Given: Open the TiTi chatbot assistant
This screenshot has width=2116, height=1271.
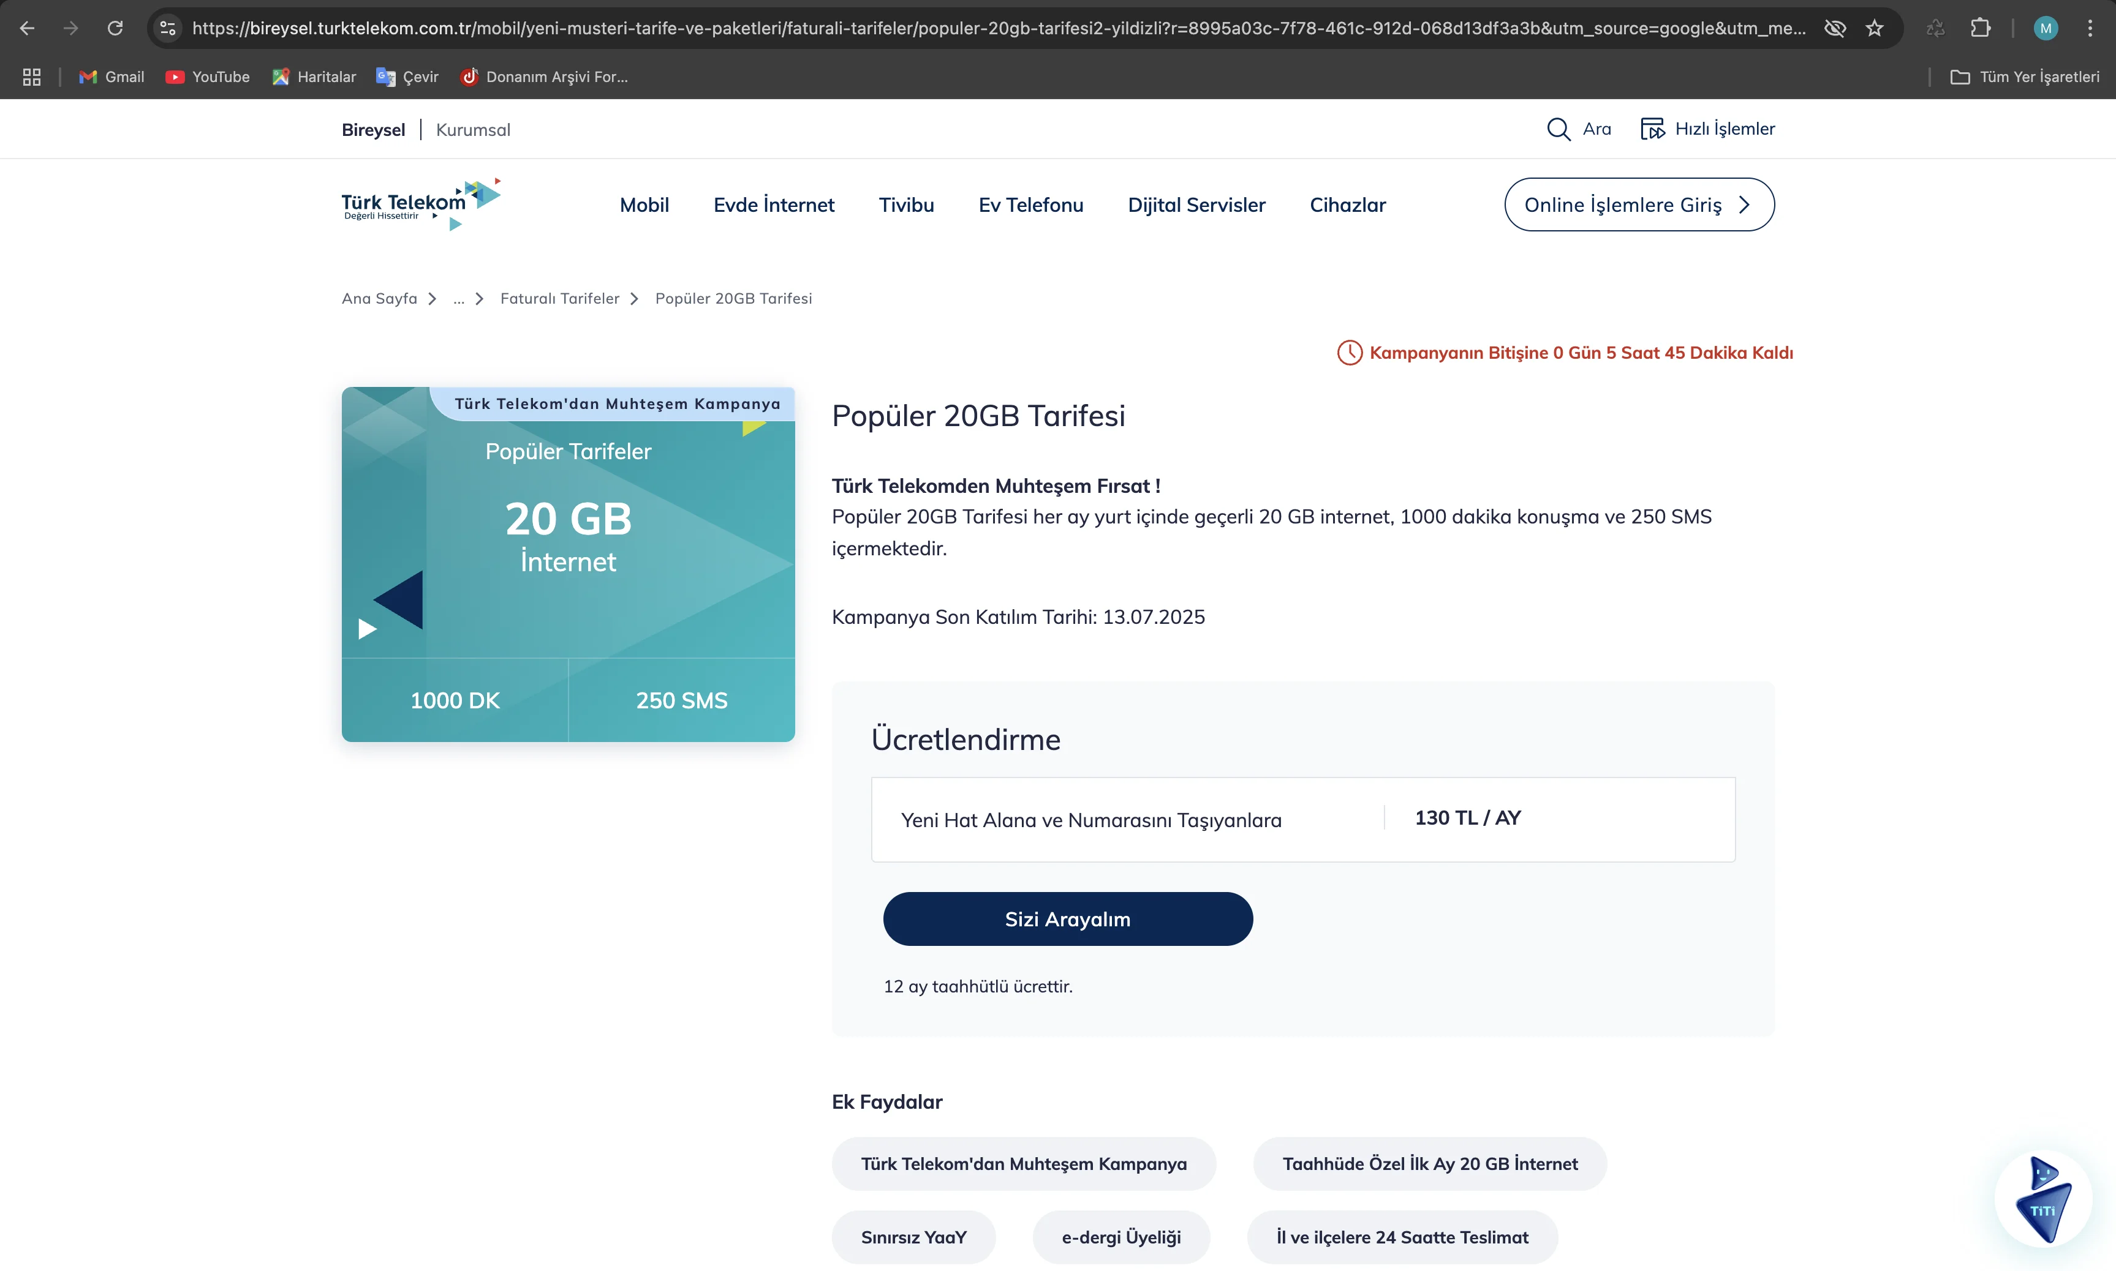Looking at the screenshot, I should click(2043, 1198).
